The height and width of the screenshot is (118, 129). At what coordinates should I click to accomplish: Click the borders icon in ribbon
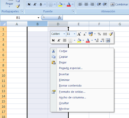[x=50, y=5]
